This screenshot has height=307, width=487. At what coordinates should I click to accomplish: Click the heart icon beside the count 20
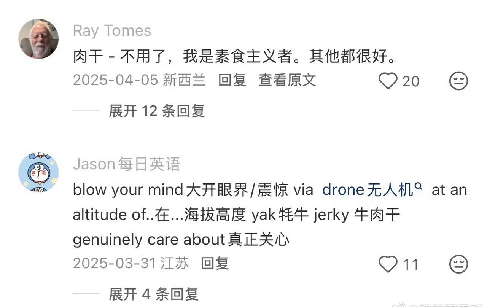(388, 81)
